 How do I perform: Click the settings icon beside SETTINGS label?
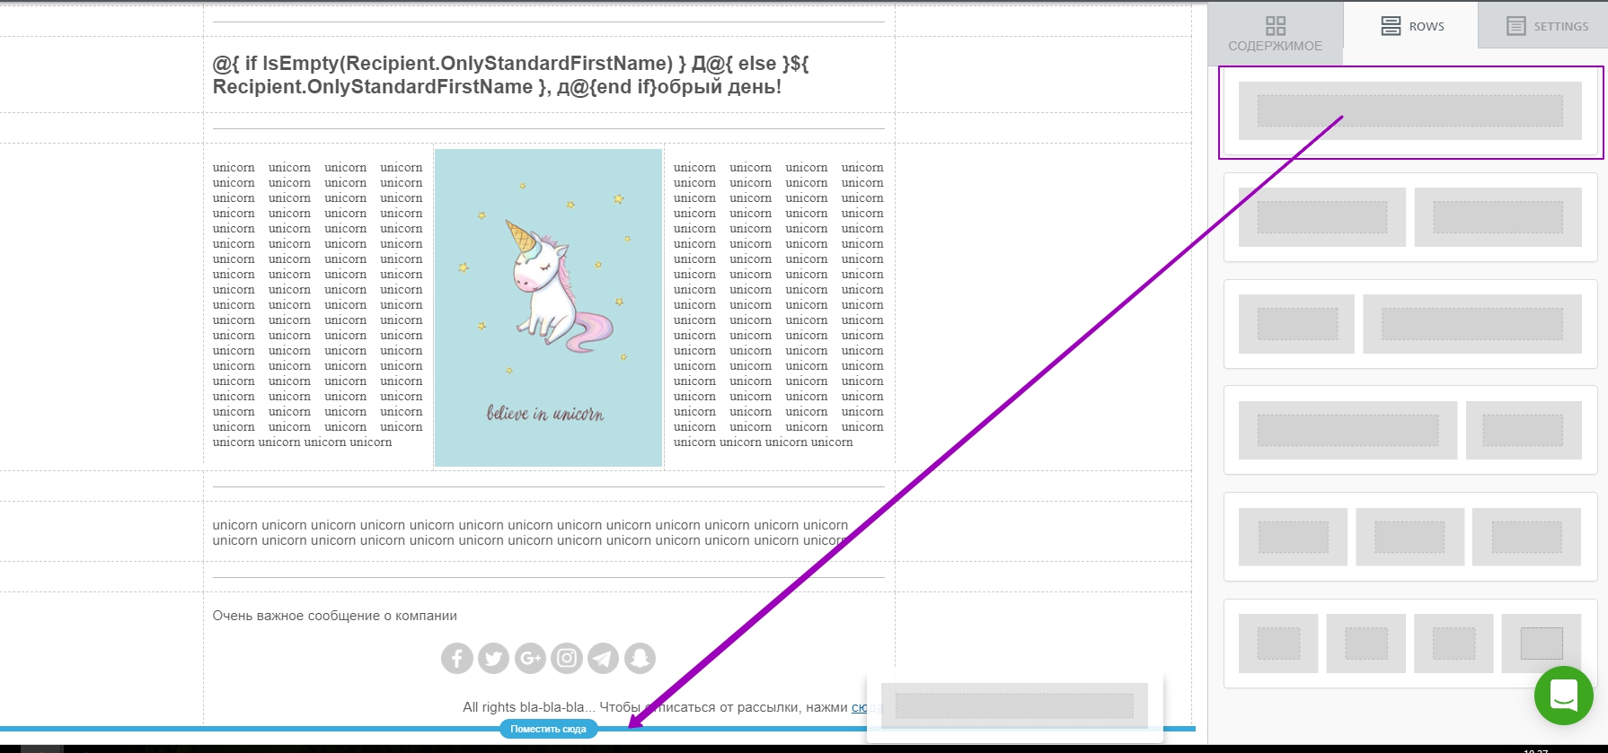(1516, 26)
